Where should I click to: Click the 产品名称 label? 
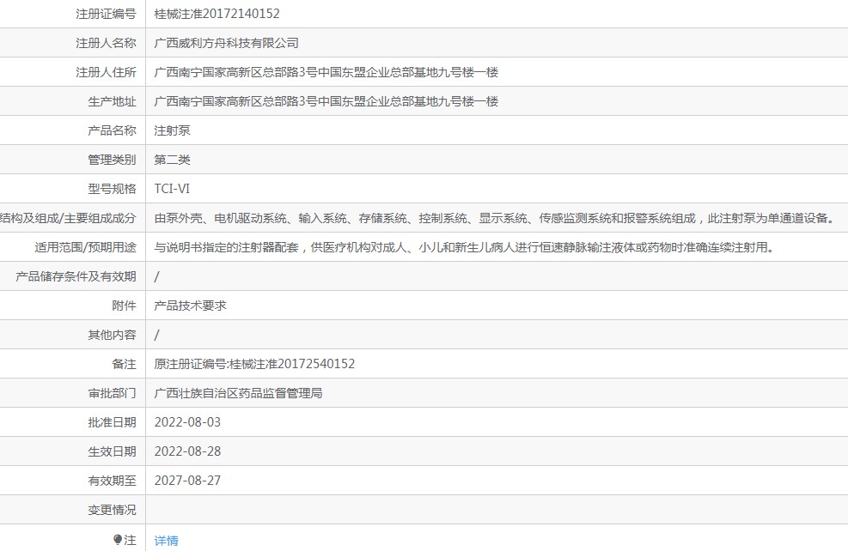[112, 130]
